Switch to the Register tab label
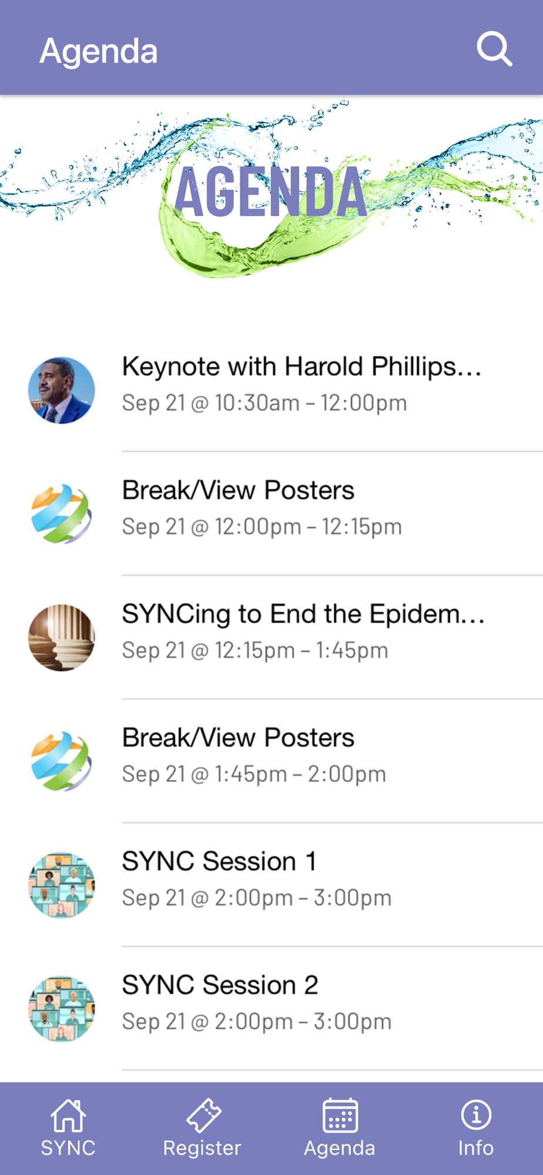Screen dimensions: 543x1175 pos(202,1148)
